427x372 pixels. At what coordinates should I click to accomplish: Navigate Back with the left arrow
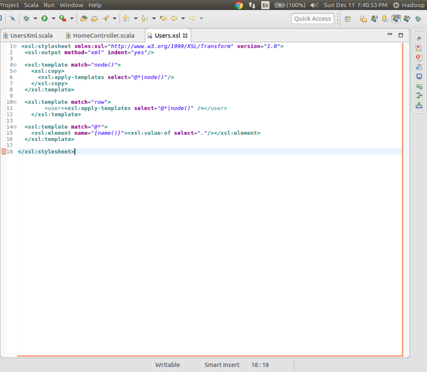(x=174, y=18)
